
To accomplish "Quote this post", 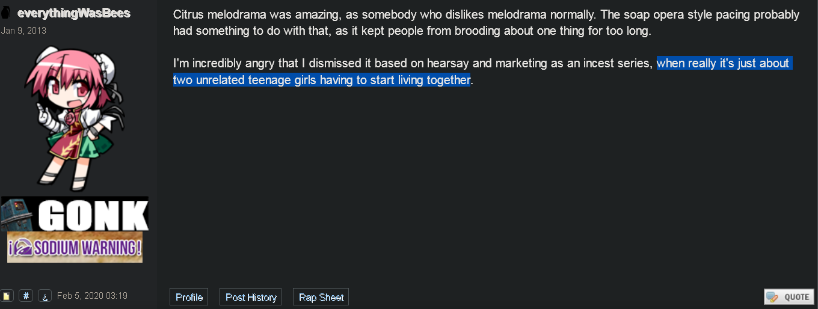I will [789, 297].
